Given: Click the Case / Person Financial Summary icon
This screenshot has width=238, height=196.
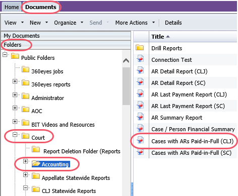Looking at the screenshot, I should pos(140,128).
